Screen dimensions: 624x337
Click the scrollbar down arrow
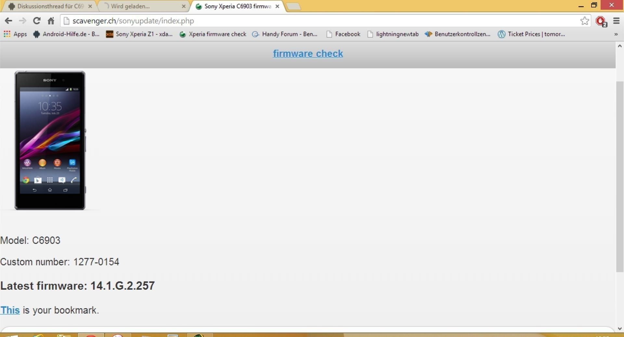pos(619,329)
